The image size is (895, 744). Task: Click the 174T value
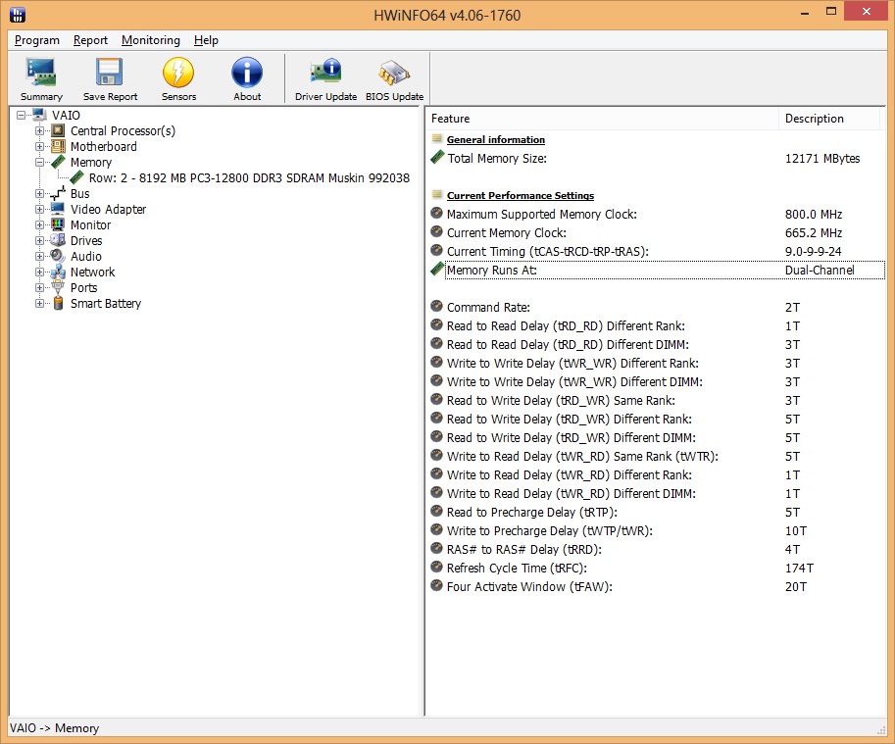pyautogui.click(x=799, y=569)
